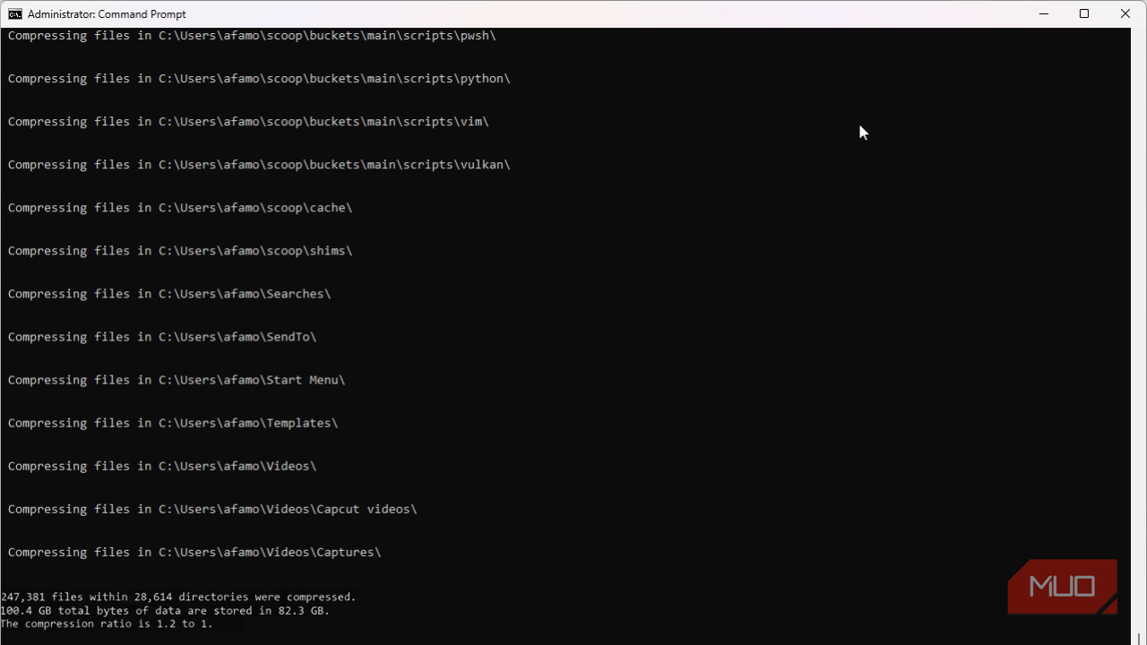Click the Command Prompt icon in title bar
1147x645 pixels.
tap(15, 13)
